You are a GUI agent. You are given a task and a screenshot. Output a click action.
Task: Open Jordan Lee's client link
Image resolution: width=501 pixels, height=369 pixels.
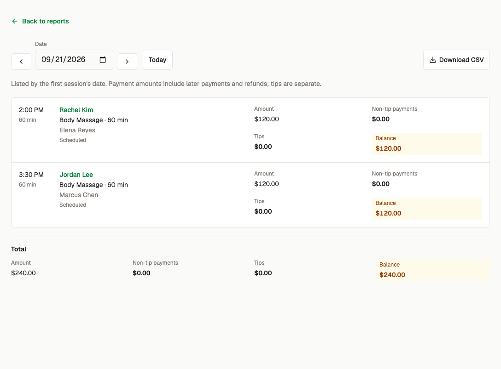click(x=76, y=175)
